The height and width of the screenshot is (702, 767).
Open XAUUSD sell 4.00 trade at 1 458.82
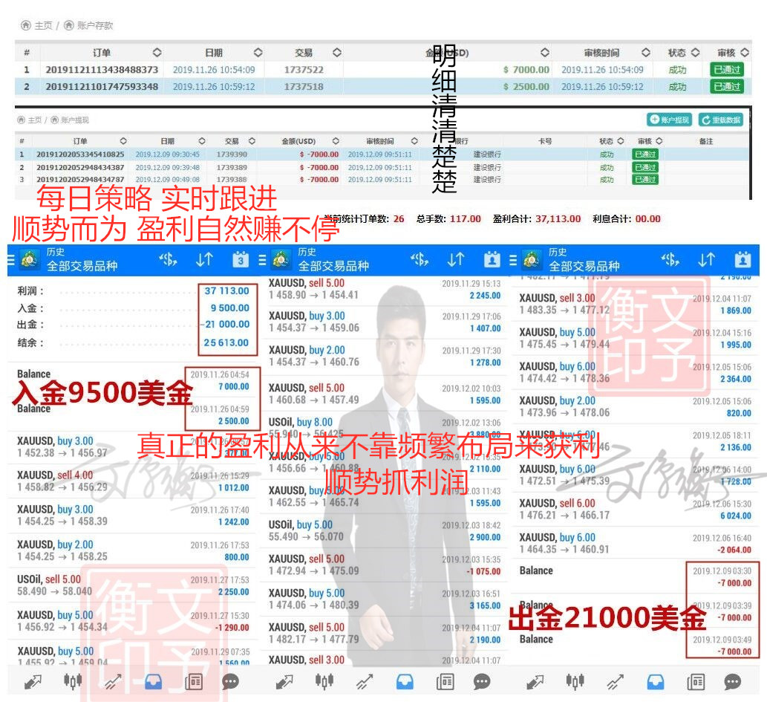(x=132, y=481)
